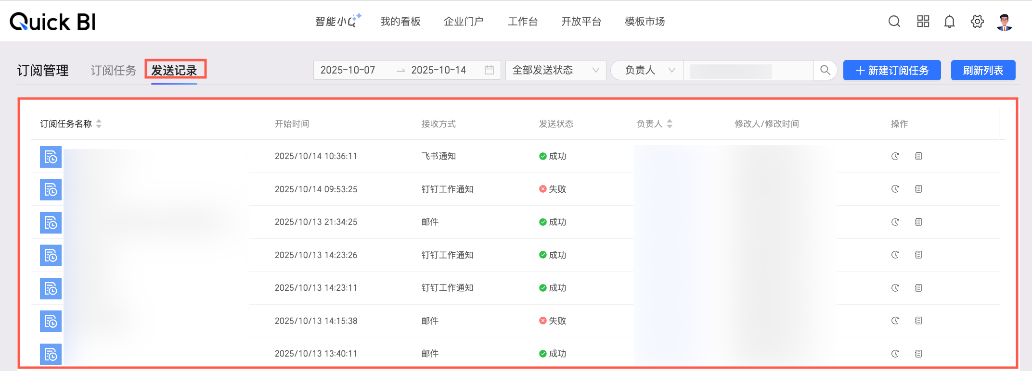
Task: Click 失败 status in 14:15:38 row
Action: pyautogui.click(x=553, y=321)
